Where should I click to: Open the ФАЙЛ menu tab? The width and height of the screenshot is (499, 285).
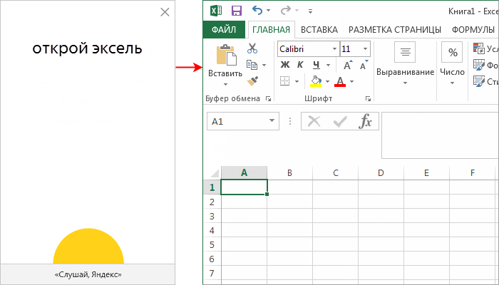(225, 29)
